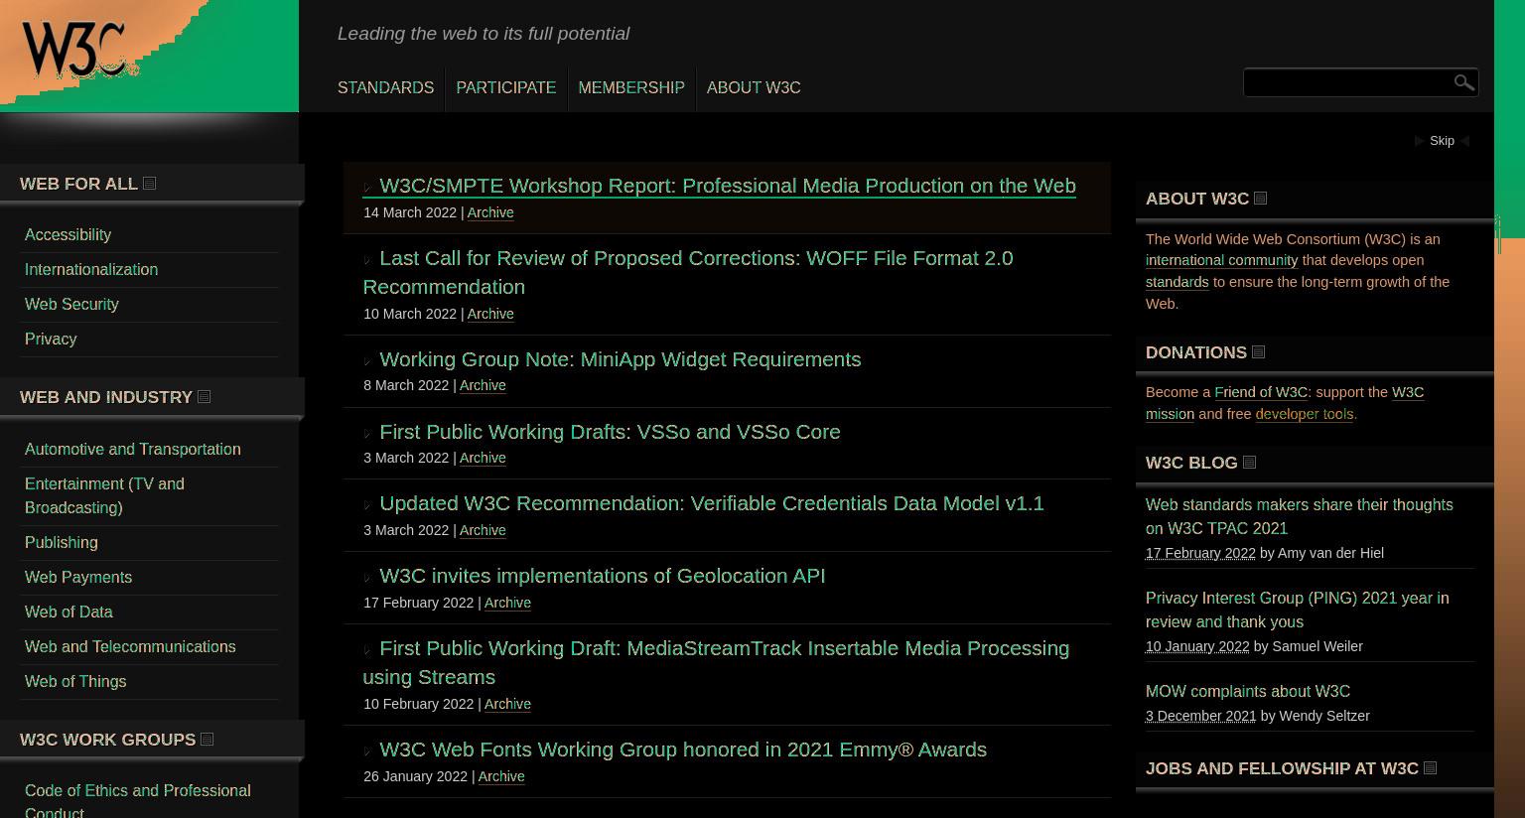
Task: Expand the WOFF File Format 2.0 news arrow
Action: click(x=368, y=260)
